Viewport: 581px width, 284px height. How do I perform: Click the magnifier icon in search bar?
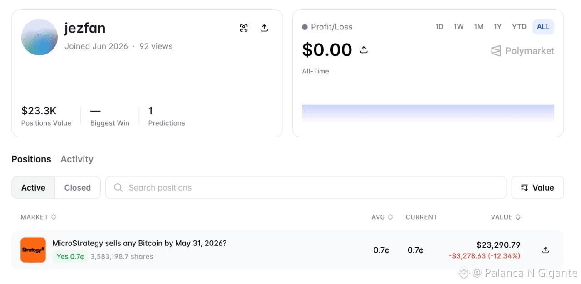(x=118, y=188)
